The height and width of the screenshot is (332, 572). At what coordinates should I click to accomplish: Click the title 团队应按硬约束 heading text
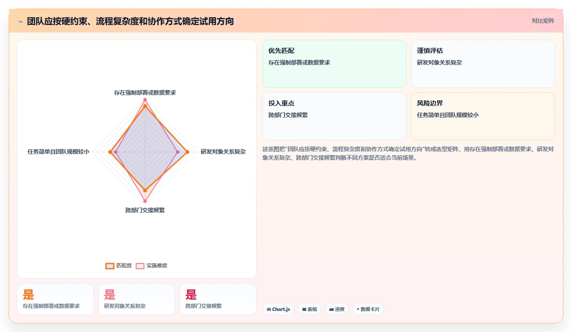point(130,21)
